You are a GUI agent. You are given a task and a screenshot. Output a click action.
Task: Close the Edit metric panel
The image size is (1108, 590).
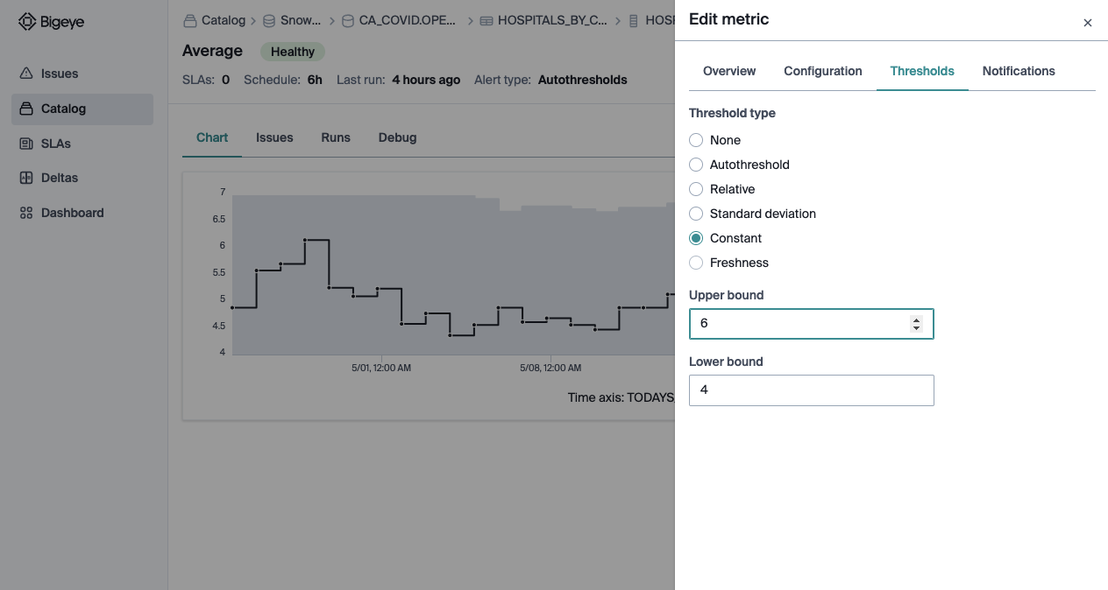1088,23
